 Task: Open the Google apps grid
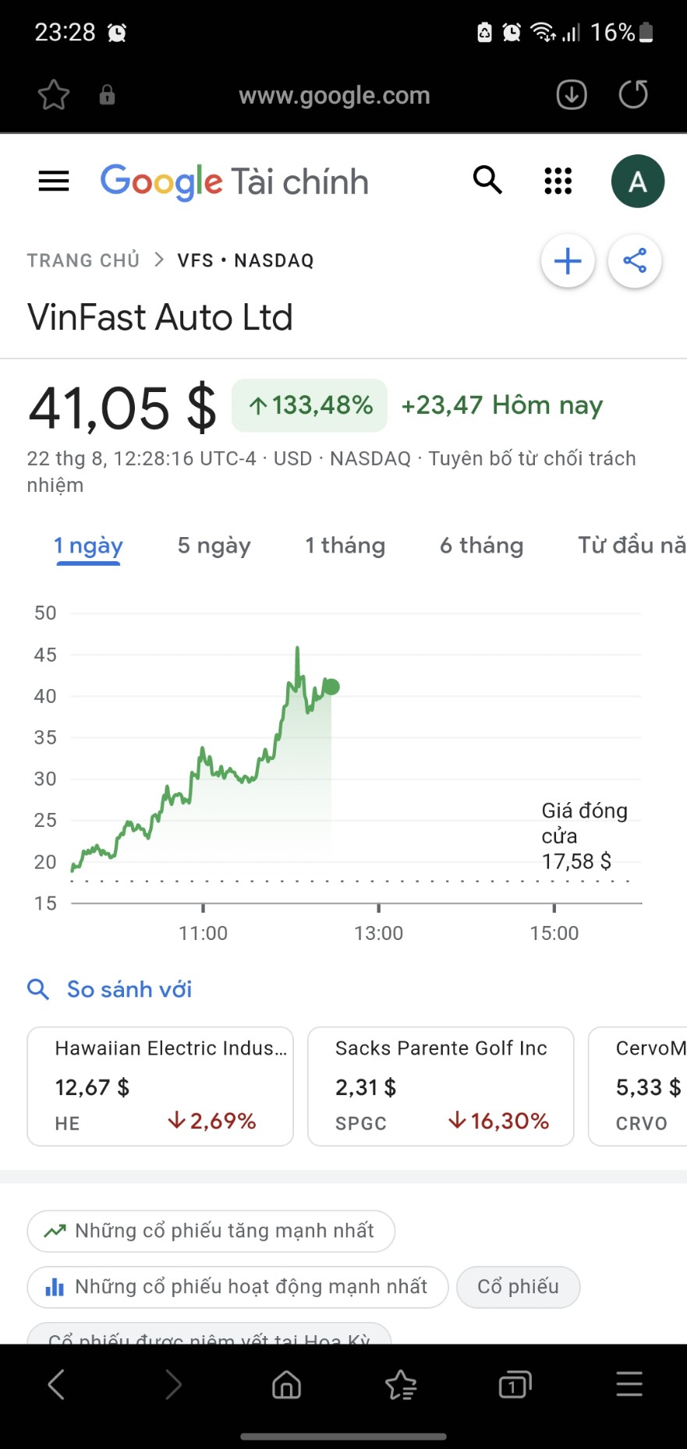coord(558,181)
